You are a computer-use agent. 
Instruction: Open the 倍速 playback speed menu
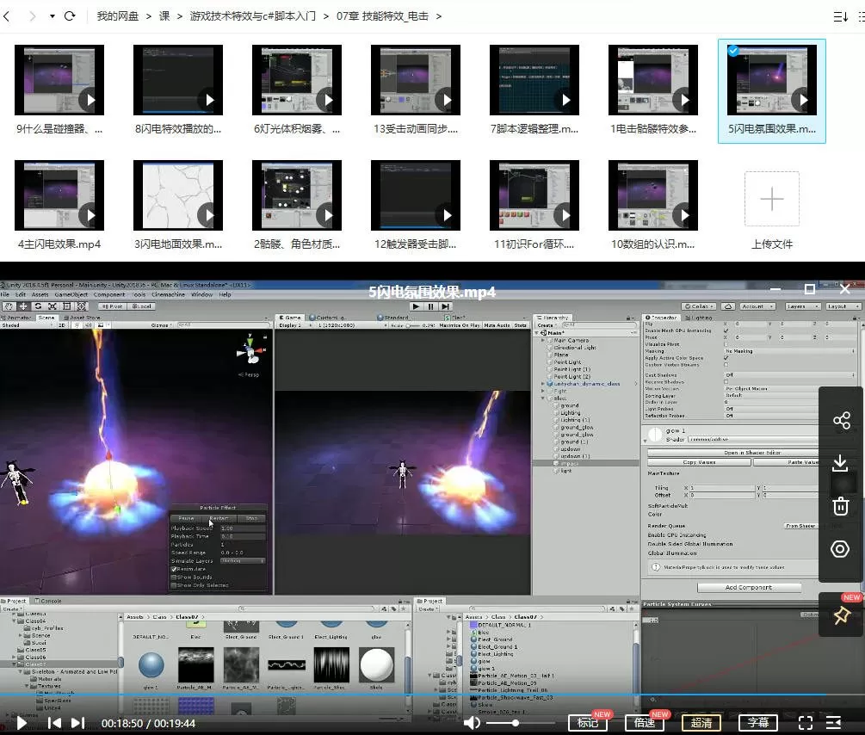pos(644,723)
